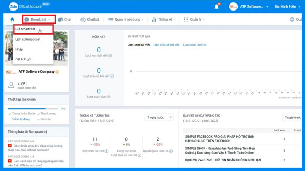Open the notification bell icon
Viewport: 305px width, 171px height.
(217, 7)
